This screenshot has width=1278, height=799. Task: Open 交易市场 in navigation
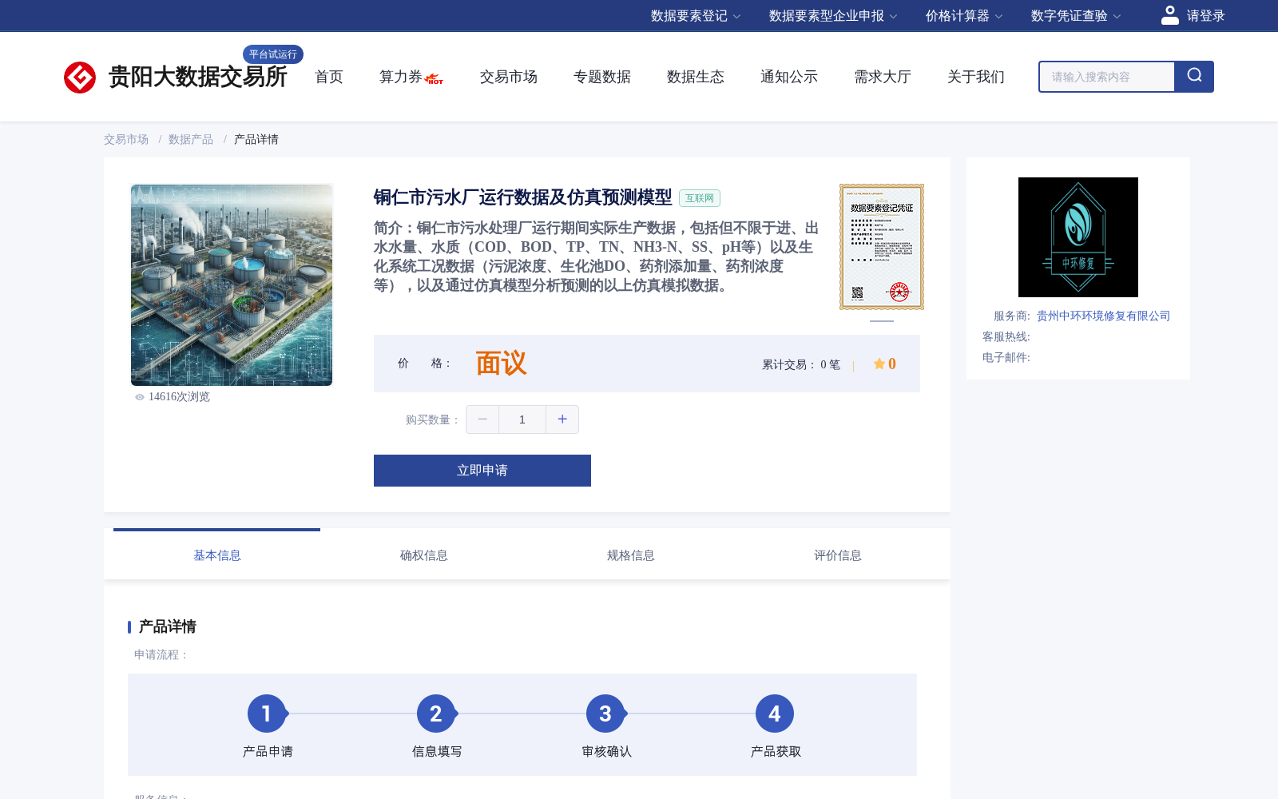pos(509,77)
